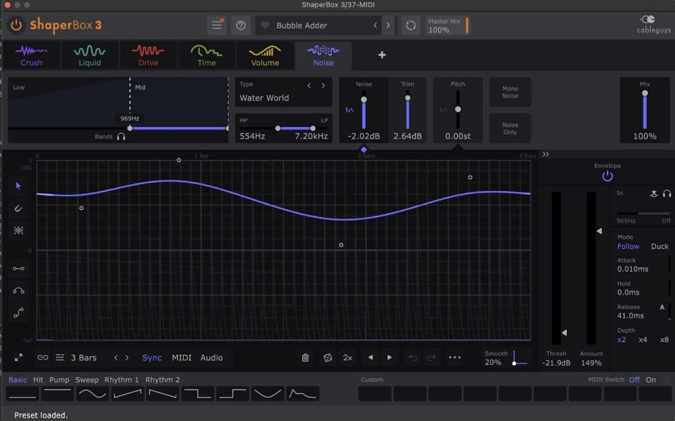This screenshot has height=421, width=675.
Task: Select the arrow pointer edit tool
Action: 18,186
